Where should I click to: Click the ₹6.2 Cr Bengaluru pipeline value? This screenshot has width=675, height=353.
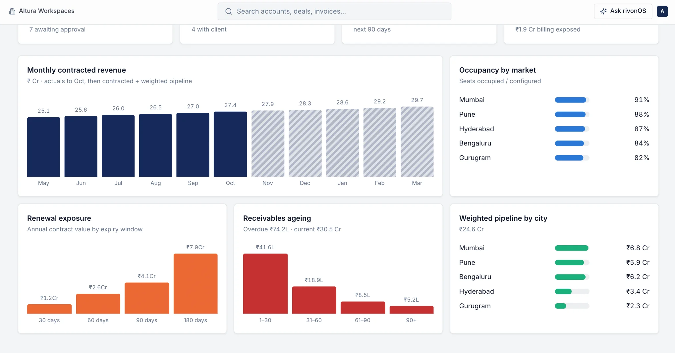[638, 277]
